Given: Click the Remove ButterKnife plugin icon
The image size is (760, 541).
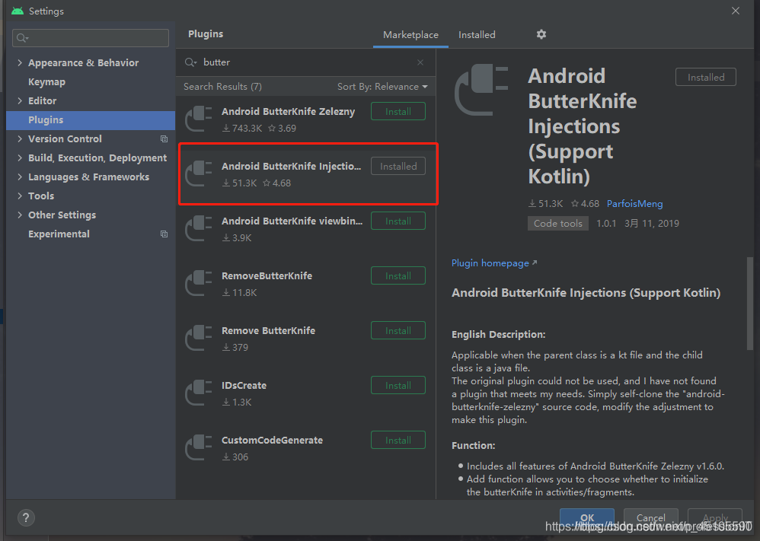Looking at the screenshot, I should [x=199, y=338].
